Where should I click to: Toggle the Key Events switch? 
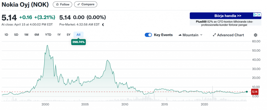tap(148, 35)
